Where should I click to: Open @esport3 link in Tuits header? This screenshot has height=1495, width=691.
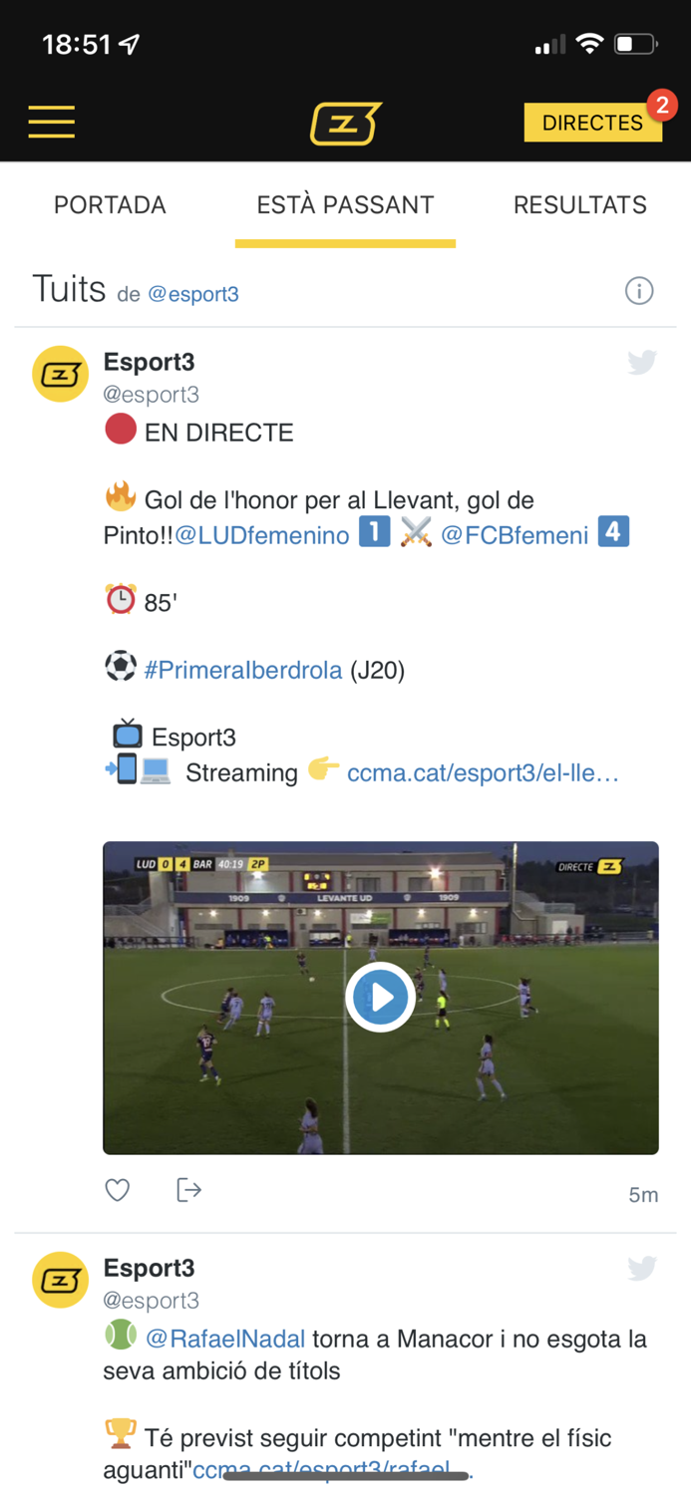coord(193,294)
